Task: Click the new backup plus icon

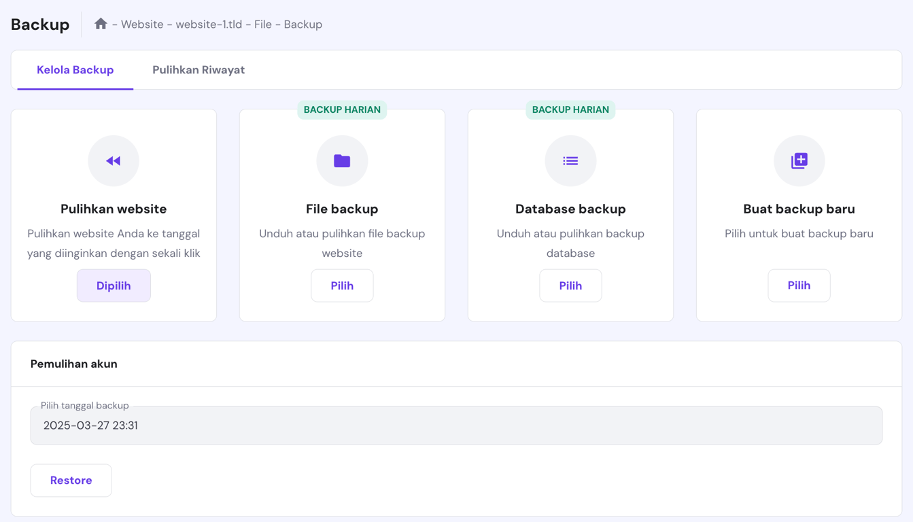Action: (x=799, y=161)
